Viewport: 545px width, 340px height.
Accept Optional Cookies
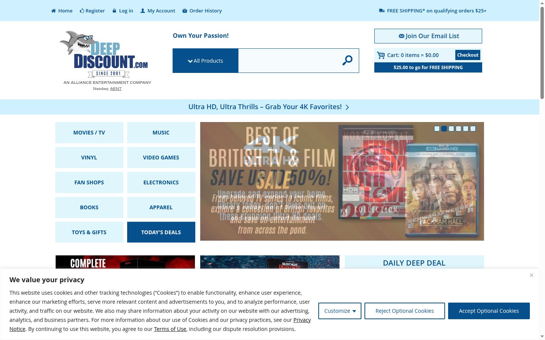pos(489,311)
